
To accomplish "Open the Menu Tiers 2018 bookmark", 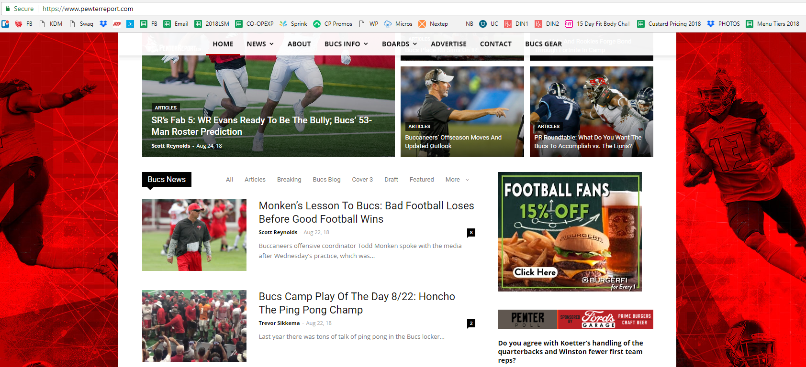I will pyautogui.click(x=772, y=23).
